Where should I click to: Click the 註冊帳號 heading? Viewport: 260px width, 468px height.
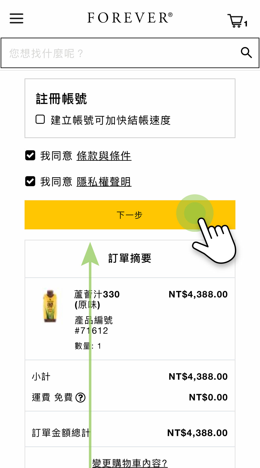[x=61, y=99]
